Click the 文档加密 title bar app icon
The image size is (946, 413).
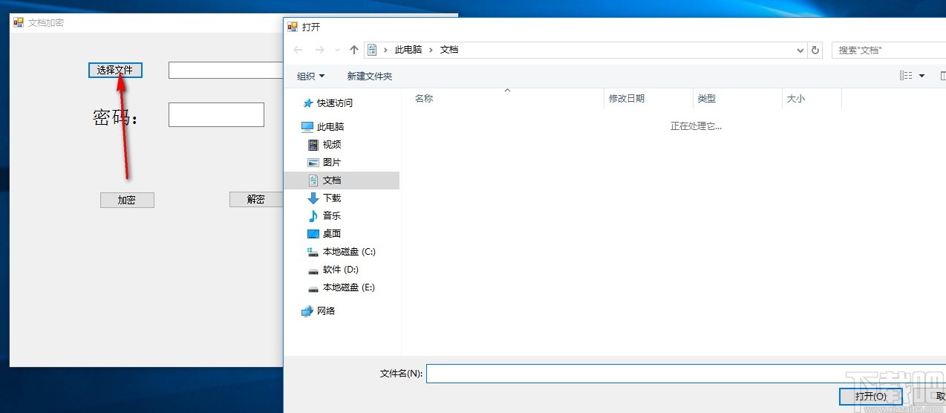[19, 22]
